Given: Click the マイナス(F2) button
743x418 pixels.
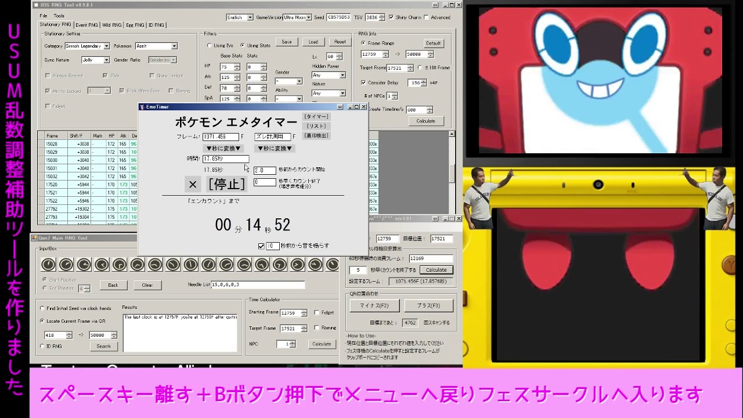Looking at the screenshot, I should (374, 305).
